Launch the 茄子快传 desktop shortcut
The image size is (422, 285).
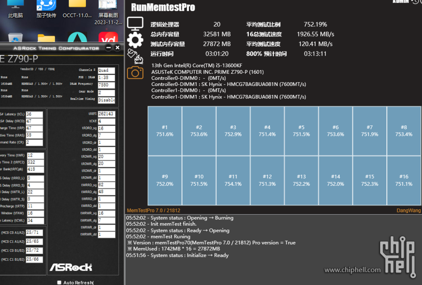pos(46,9)
